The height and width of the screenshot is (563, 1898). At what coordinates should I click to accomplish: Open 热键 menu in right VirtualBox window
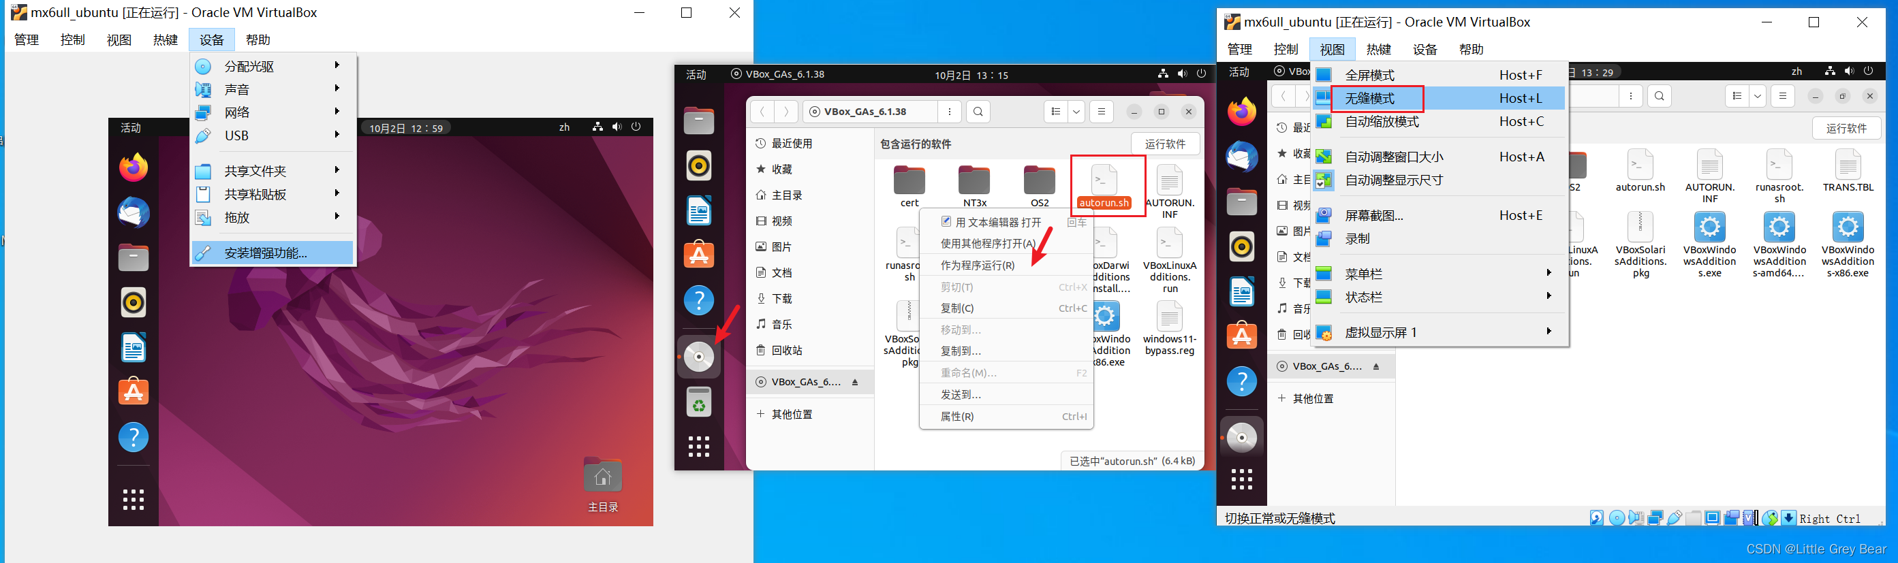(x=1378, y=49)
